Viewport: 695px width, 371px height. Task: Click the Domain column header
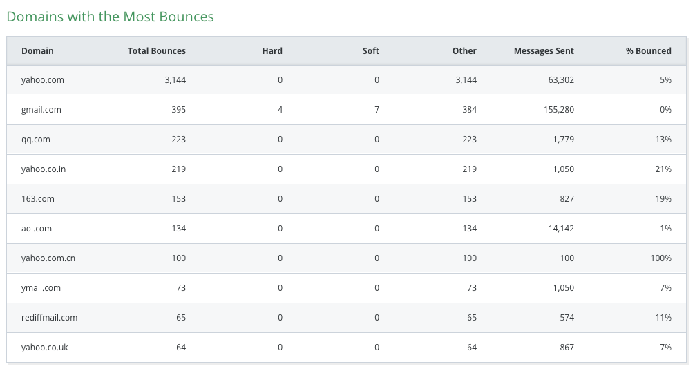point(37,50)
